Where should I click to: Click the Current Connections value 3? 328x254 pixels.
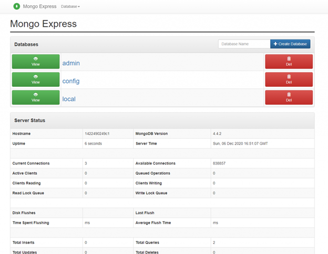[86, 163]
